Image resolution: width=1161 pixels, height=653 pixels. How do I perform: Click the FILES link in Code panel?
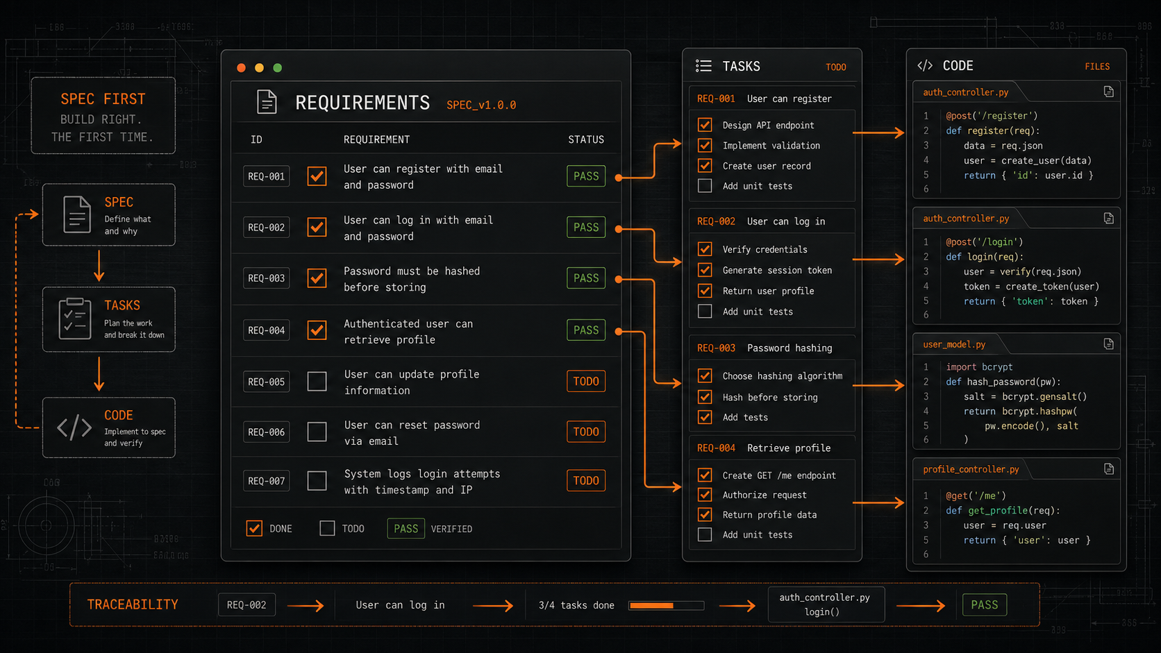pyautogui.click(x=1097, y=67)
